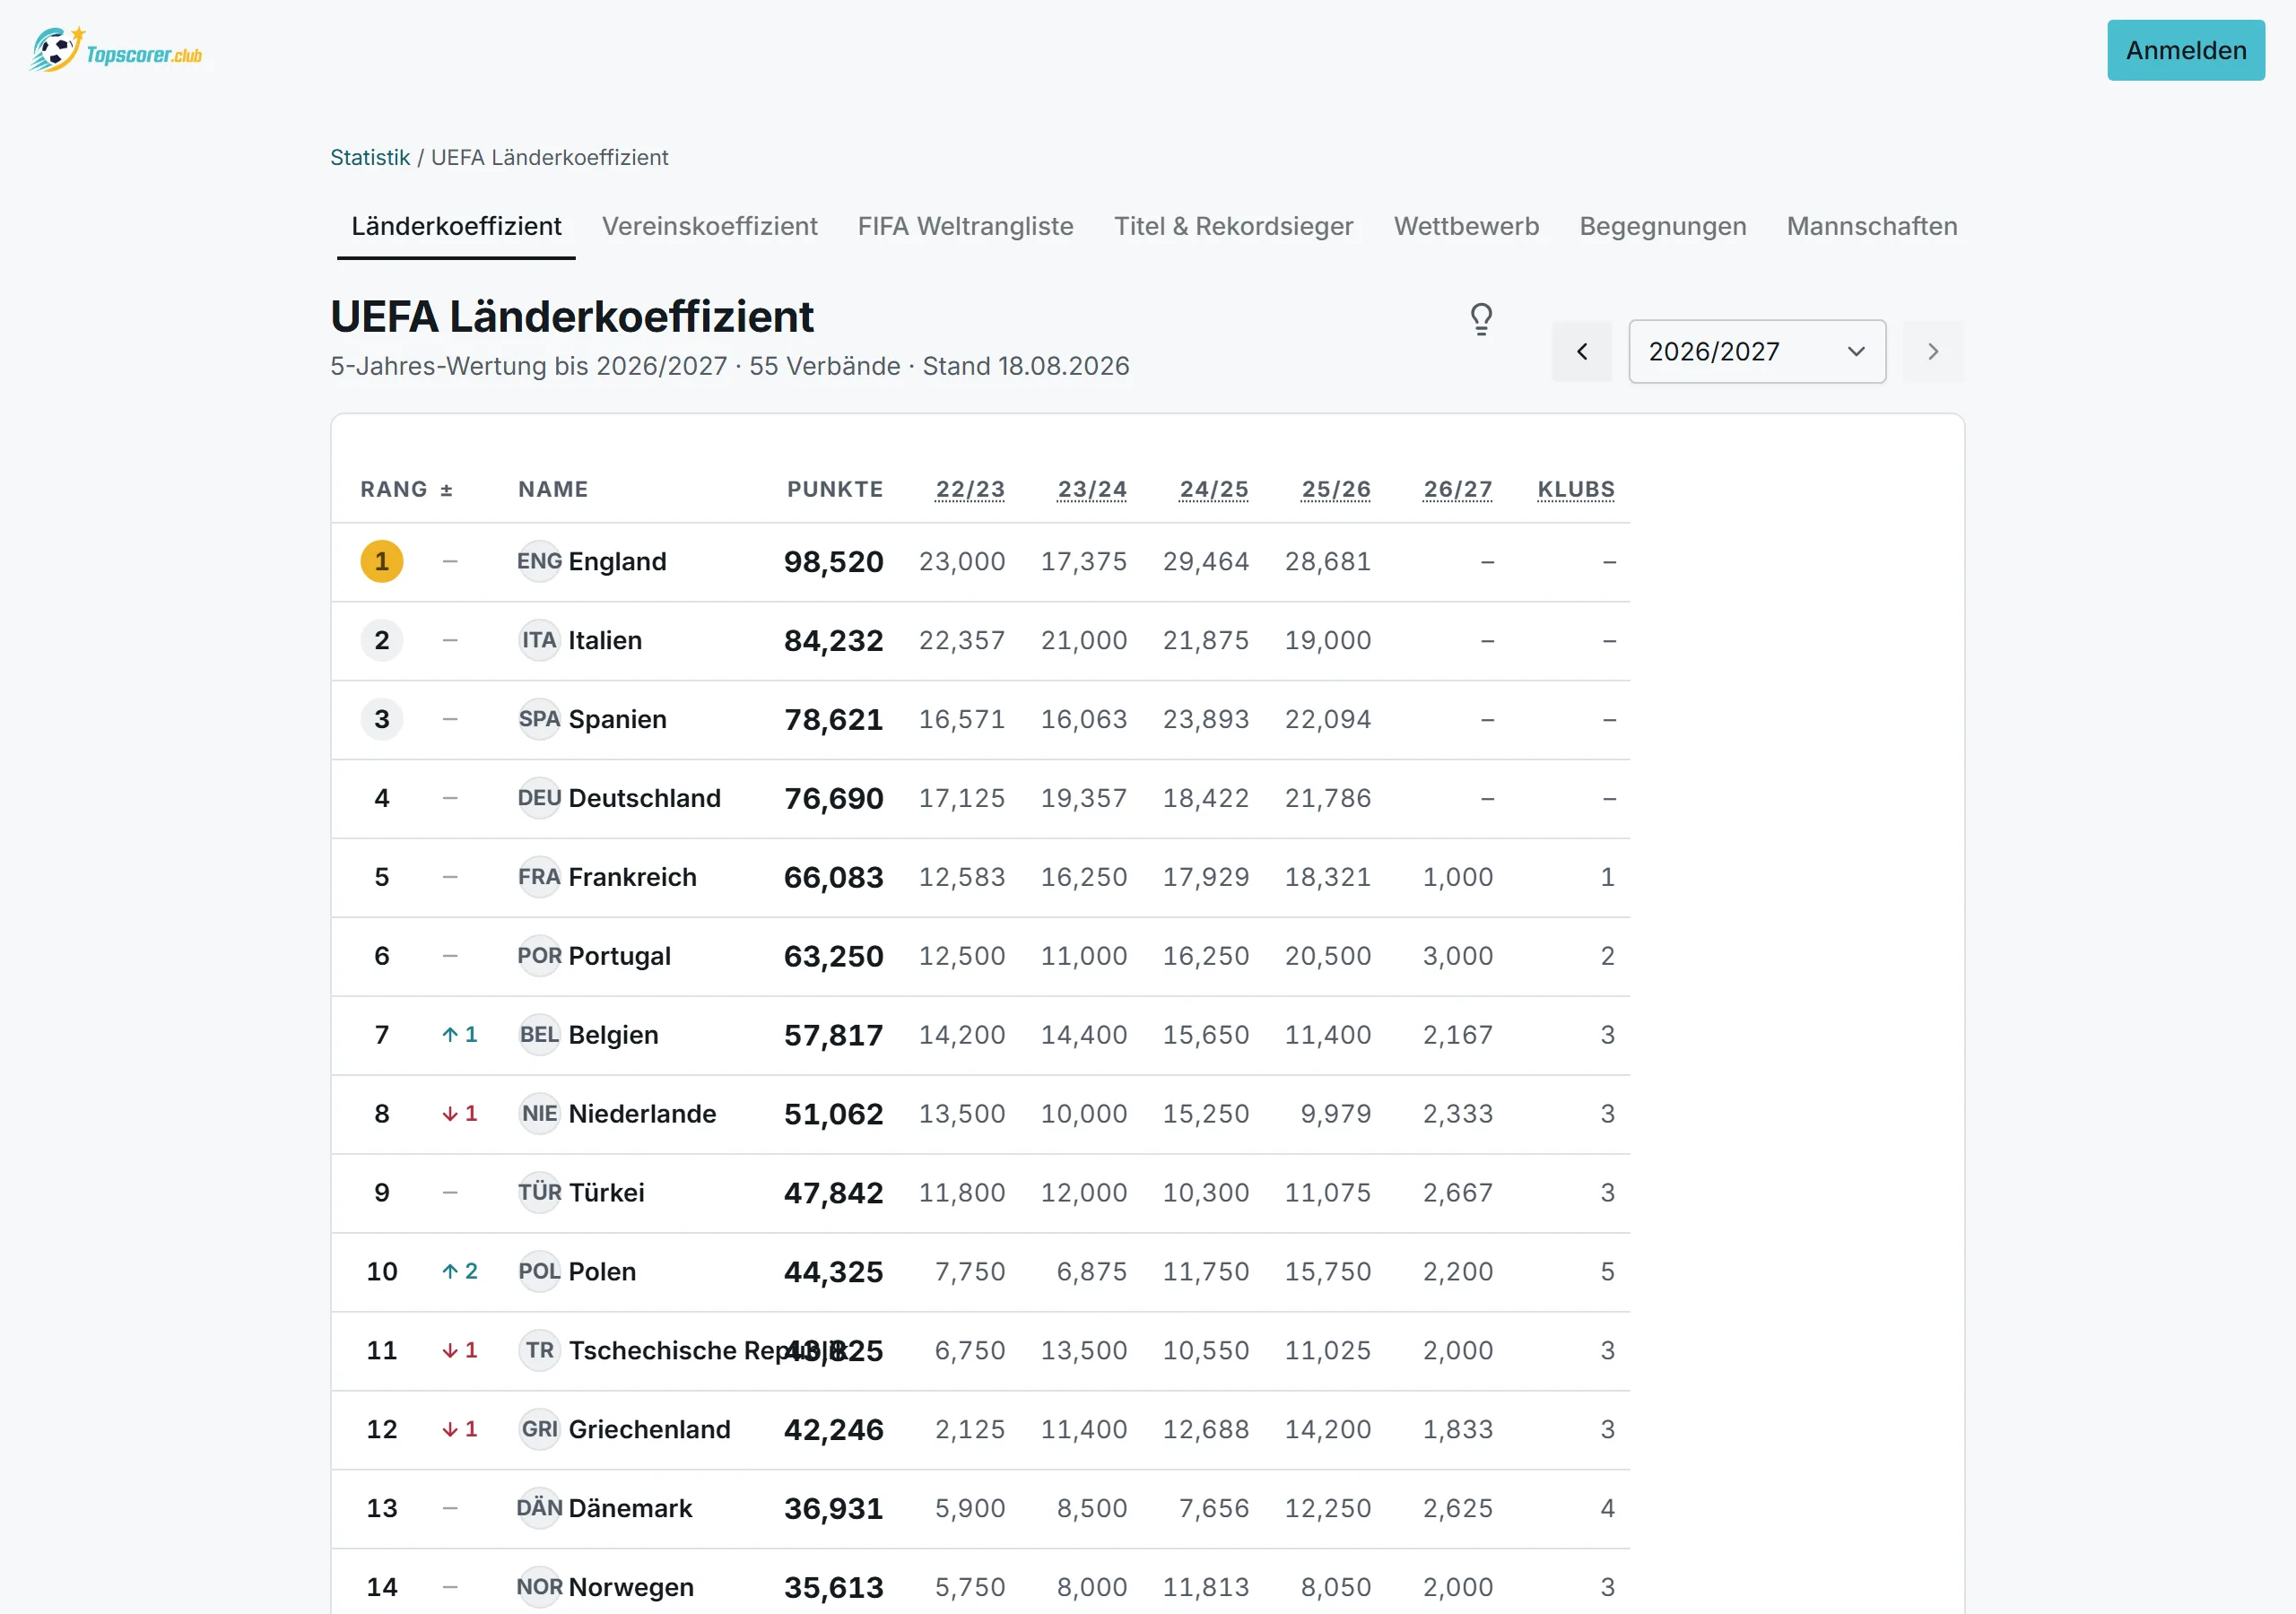Click the Topscorer.club logo
This screenshot has width=2296, height=1614.
point(116,50)
